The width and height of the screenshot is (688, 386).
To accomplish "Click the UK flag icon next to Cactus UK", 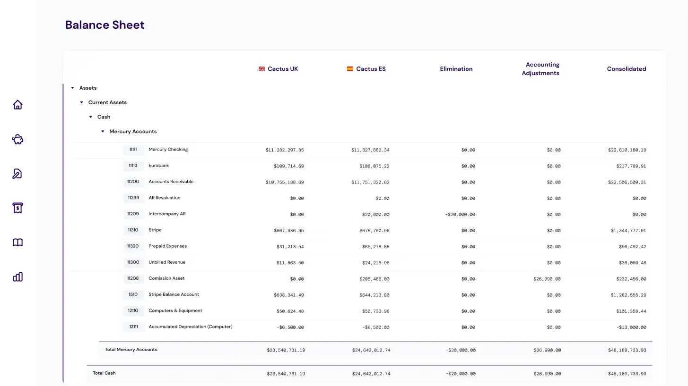I will coord(261,69).
